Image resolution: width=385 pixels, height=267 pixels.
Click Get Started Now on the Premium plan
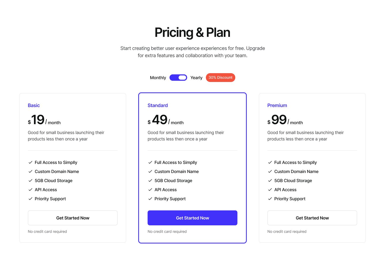pyautogui.click(x=312, y=218)
